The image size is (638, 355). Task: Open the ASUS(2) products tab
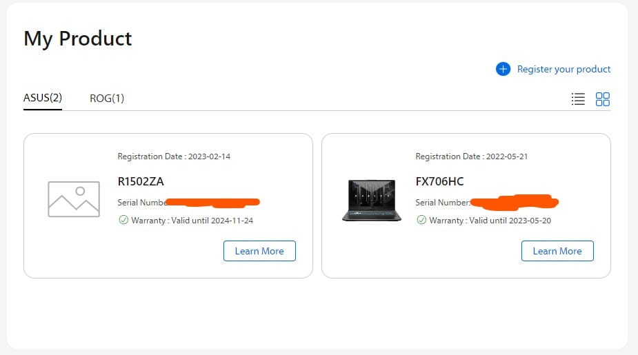pos(43,98)
